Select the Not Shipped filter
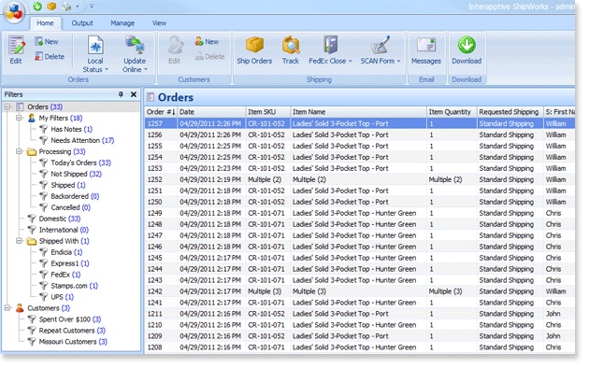Screen dimensions: 589x368 click(70, 174)
